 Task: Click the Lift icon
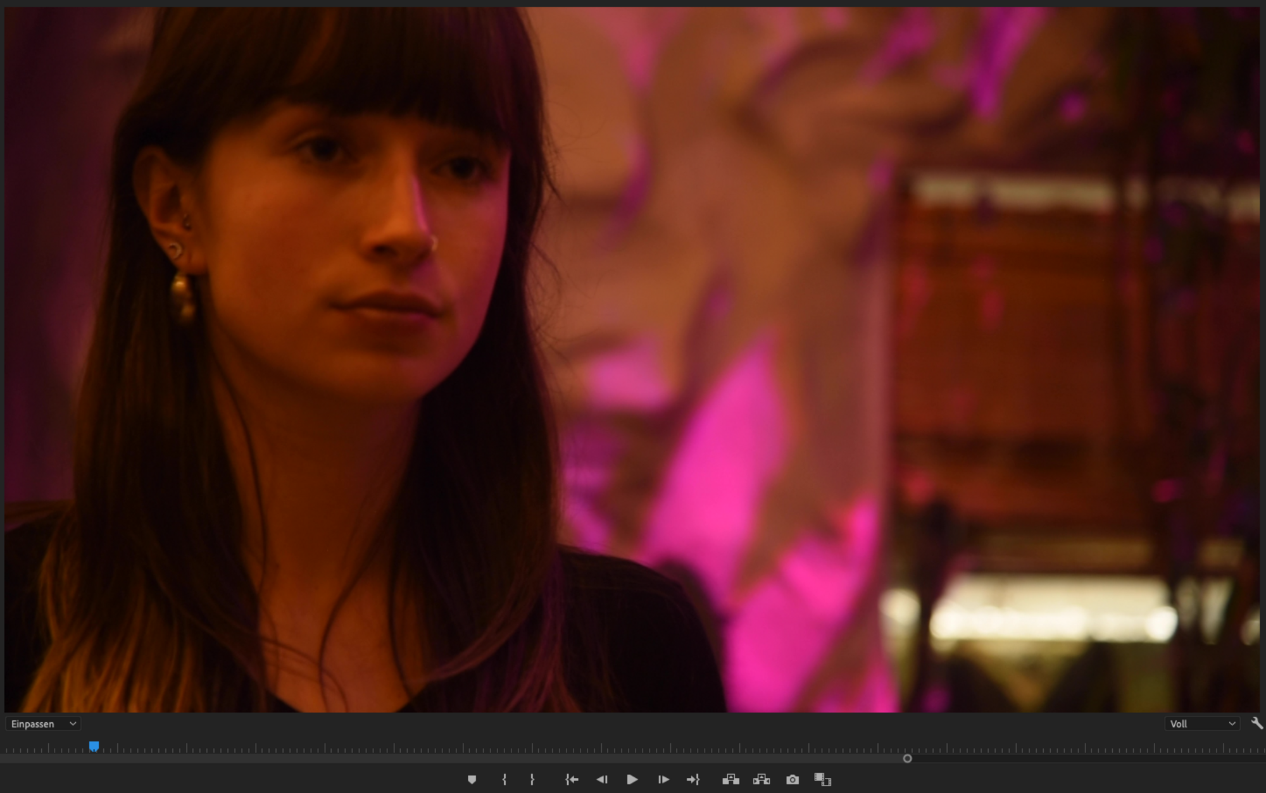tap(730, 780)
